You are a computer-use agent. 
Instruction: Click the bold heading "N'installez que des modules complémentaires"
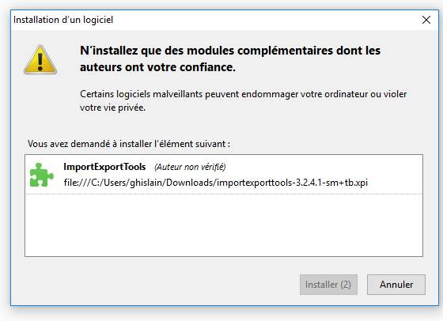pos(230,51)
